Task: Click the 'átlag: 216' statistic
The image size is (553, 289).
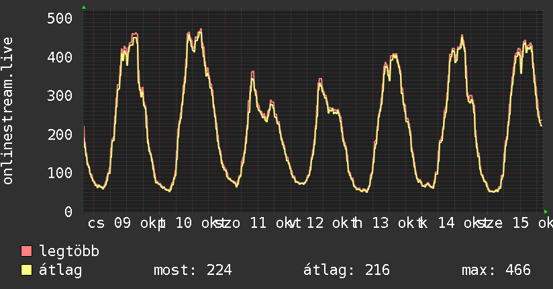Action: (x=346, y=270)
